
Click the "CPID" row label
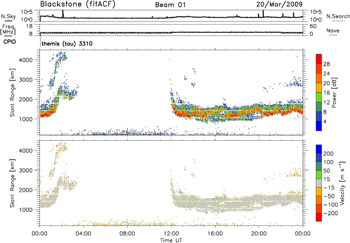point(10,42)
